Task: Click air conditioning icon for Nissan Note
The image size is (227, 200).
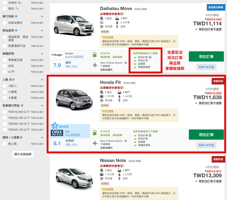Action: [x=102, y=178]
